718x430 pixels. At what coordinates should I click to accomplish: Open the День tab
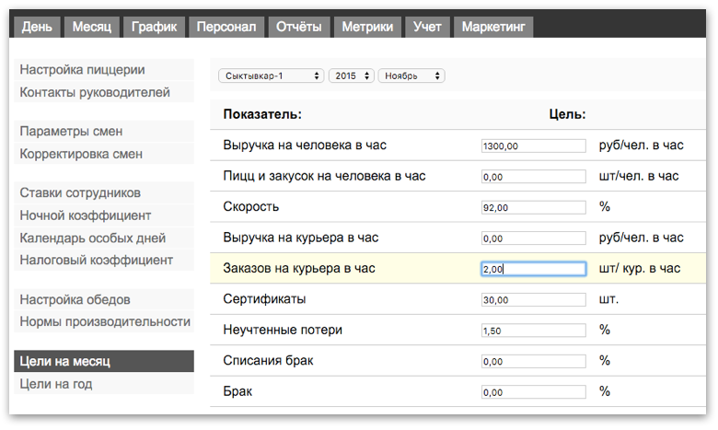(x=37, y=27)
